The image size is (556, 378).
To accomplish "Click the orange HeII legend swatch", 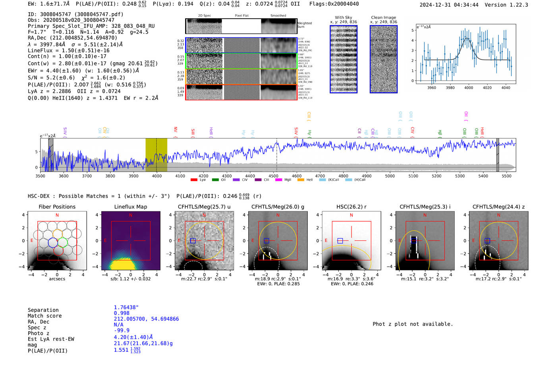I will point(301,180).
